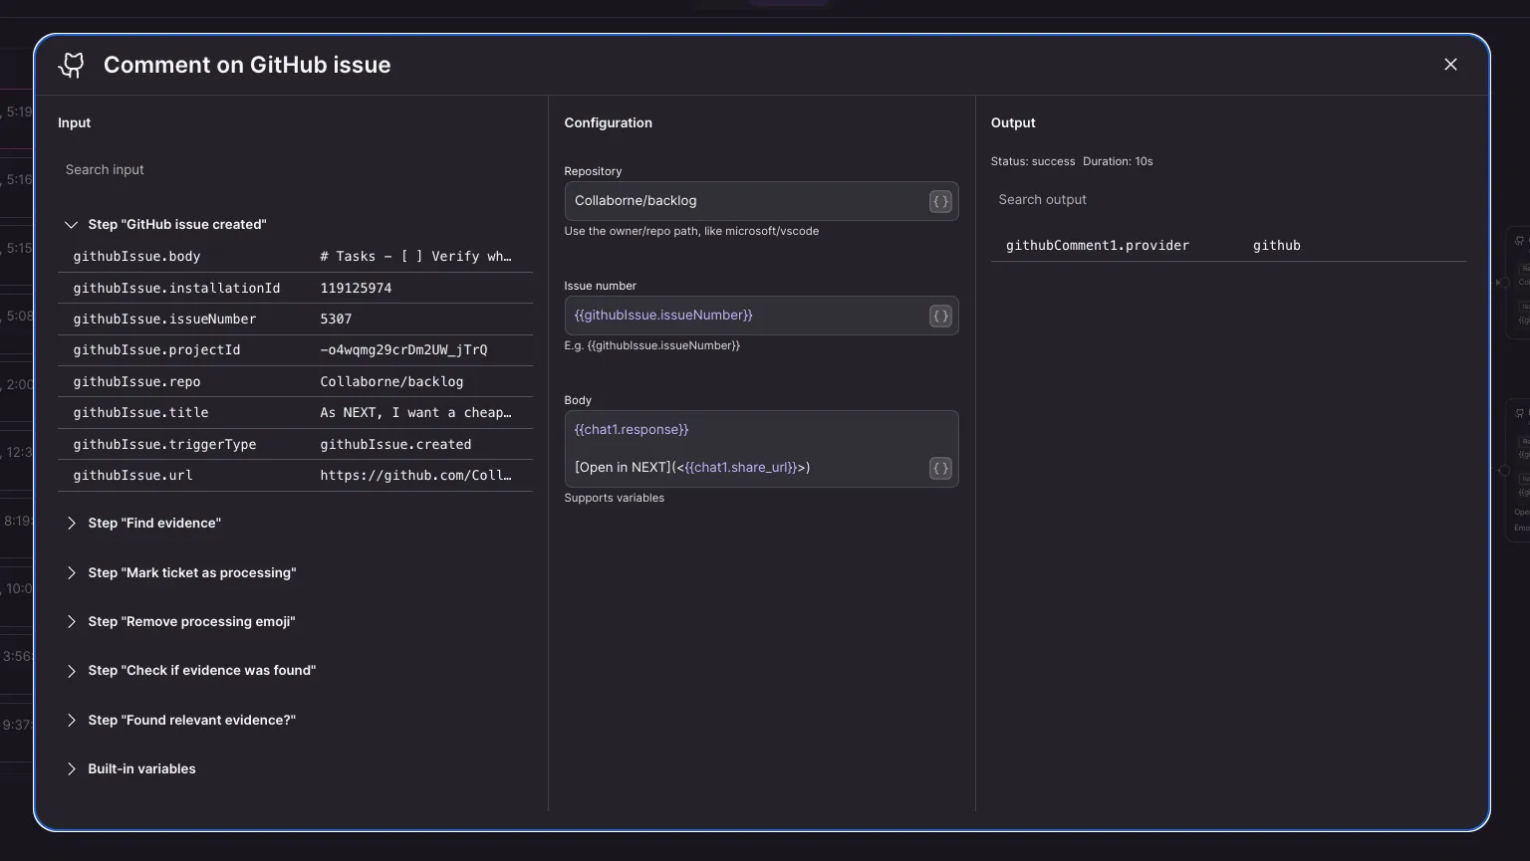Click the value 119125974
This screenshot has width=1530, height=861.
pyautogui.click(x=356, y=289)
